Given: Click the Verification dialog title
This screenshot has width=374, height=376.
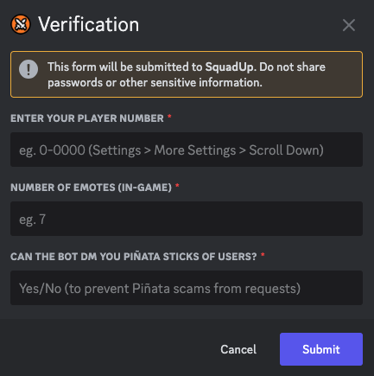Looking at the screenshot, I should pos(88,24).
